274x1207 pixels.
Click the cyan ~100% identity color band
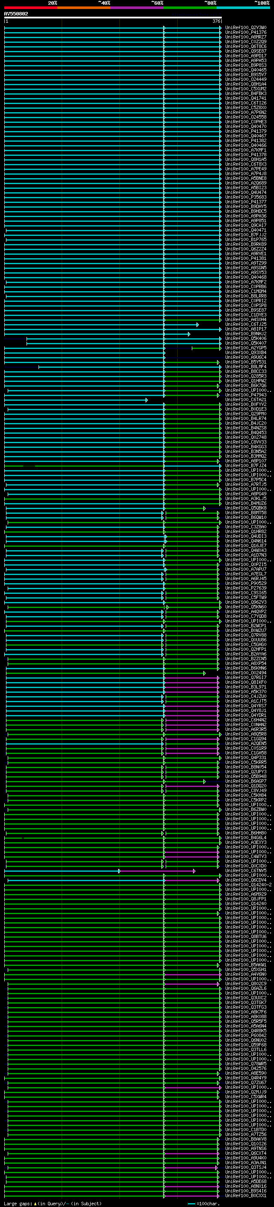(243, 8)
